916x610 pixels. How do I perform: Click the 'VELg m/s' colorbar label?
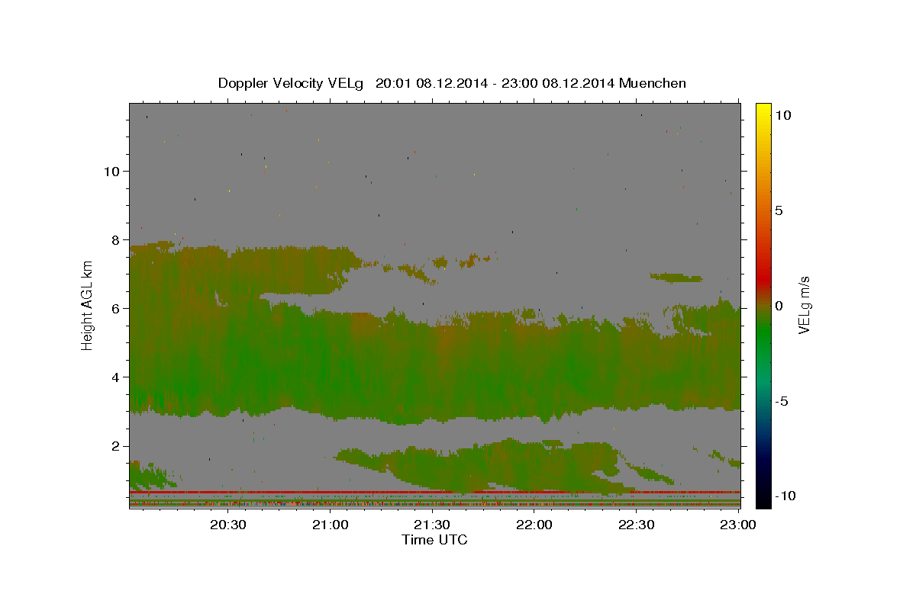click(x=804, y=307)
